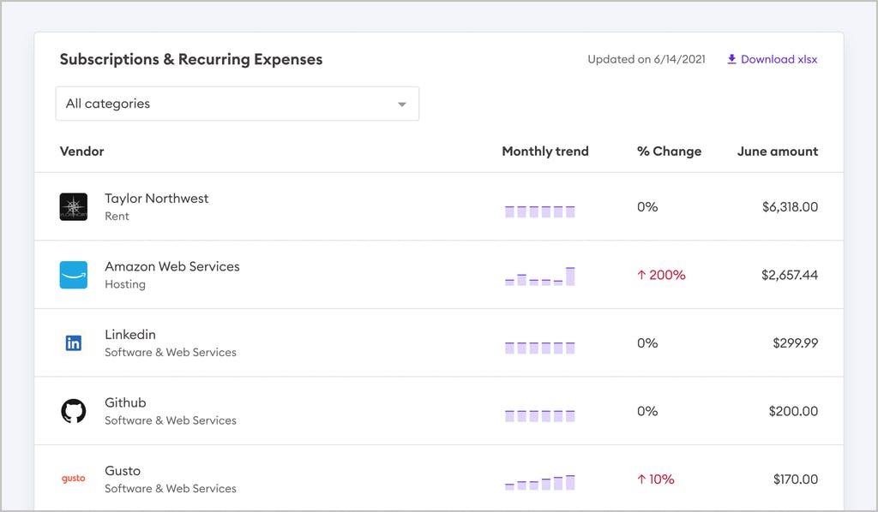Click the red up arrow beside 200%
Image resolution: width=878 pixels, height=512 pixels.
tap(640, 275)
